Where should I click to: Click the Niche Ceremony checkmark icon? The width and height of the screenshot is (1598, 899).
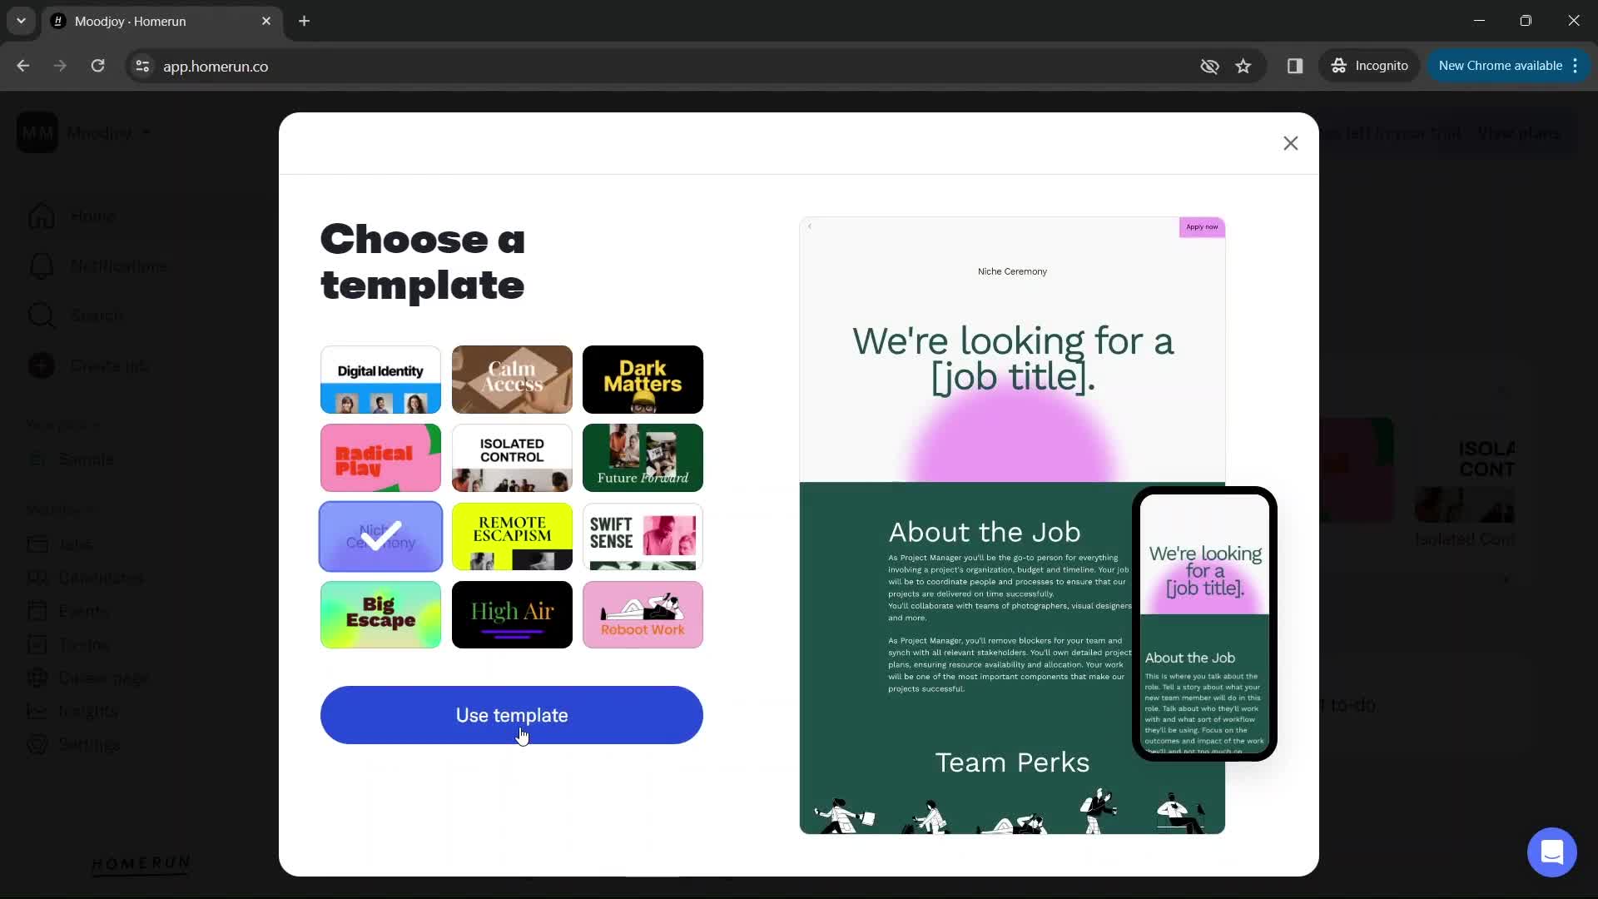pyautogui.click(x=381, y=536)
